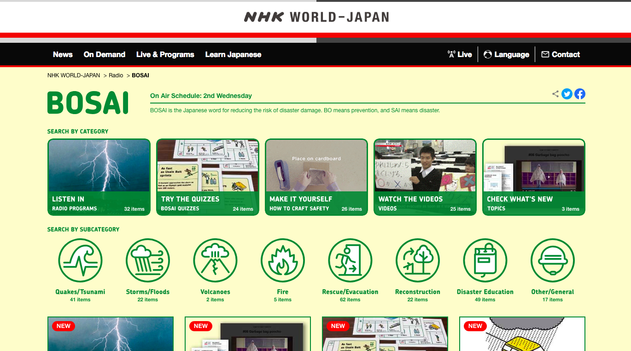Choose the Disaster Education subcategory icon
Screen dimensions: 631x351
point(485,260)
